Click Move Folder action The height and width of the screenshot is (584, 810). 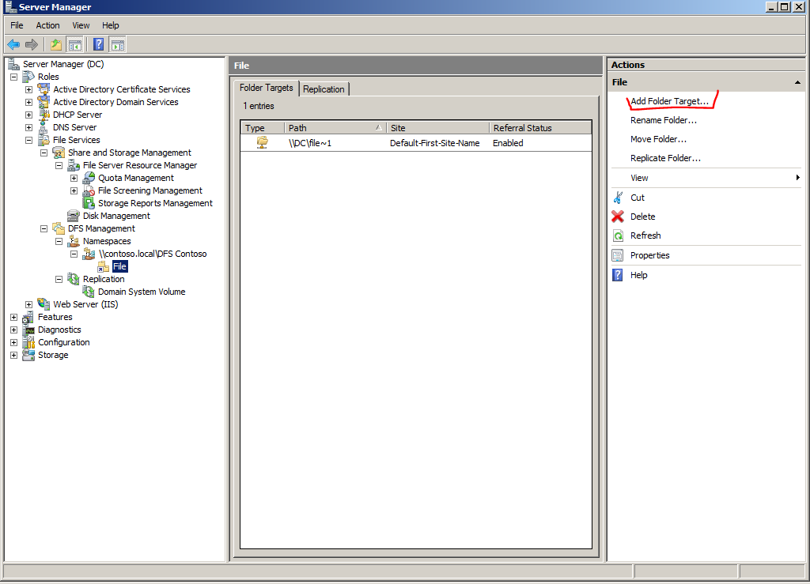pos(658,139)
